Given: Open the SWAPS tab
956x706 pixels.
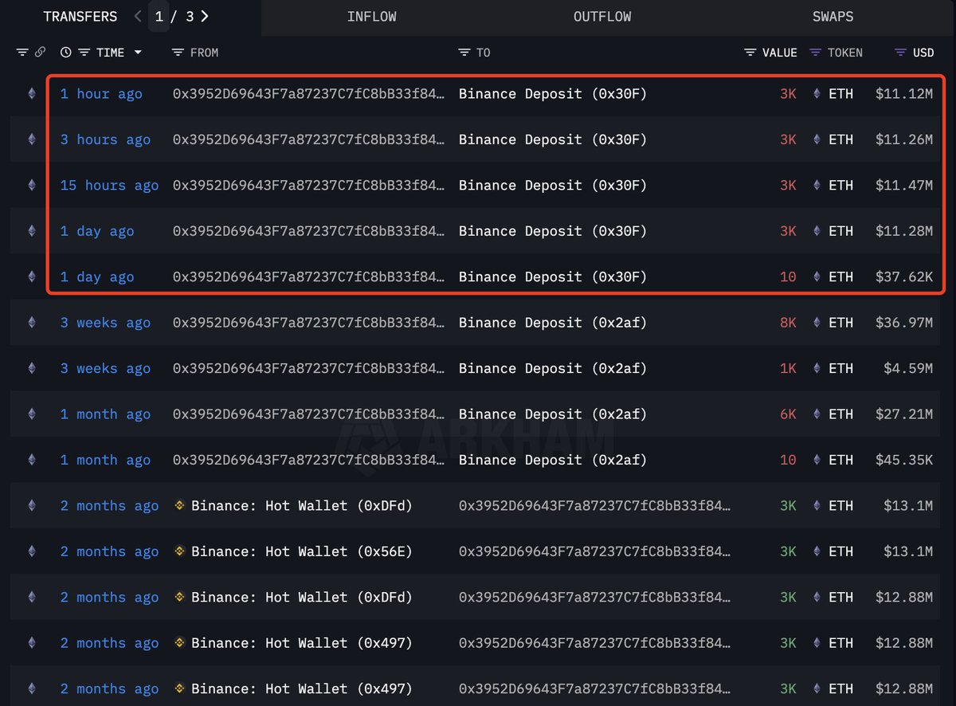Looking at the screenshot, I should pyautogui.click(x=833, y=17).
